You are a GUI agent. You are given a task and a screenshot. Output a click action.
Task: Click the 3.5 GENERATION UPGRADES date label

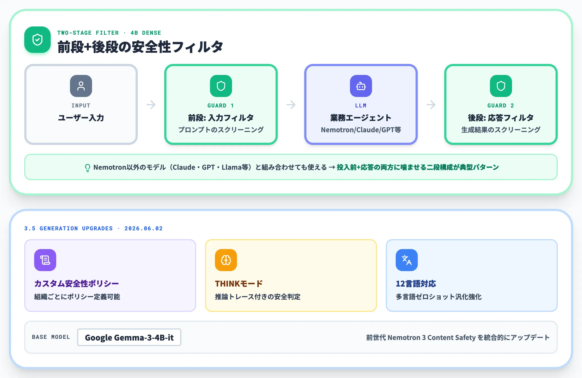(x=93, y=228)
